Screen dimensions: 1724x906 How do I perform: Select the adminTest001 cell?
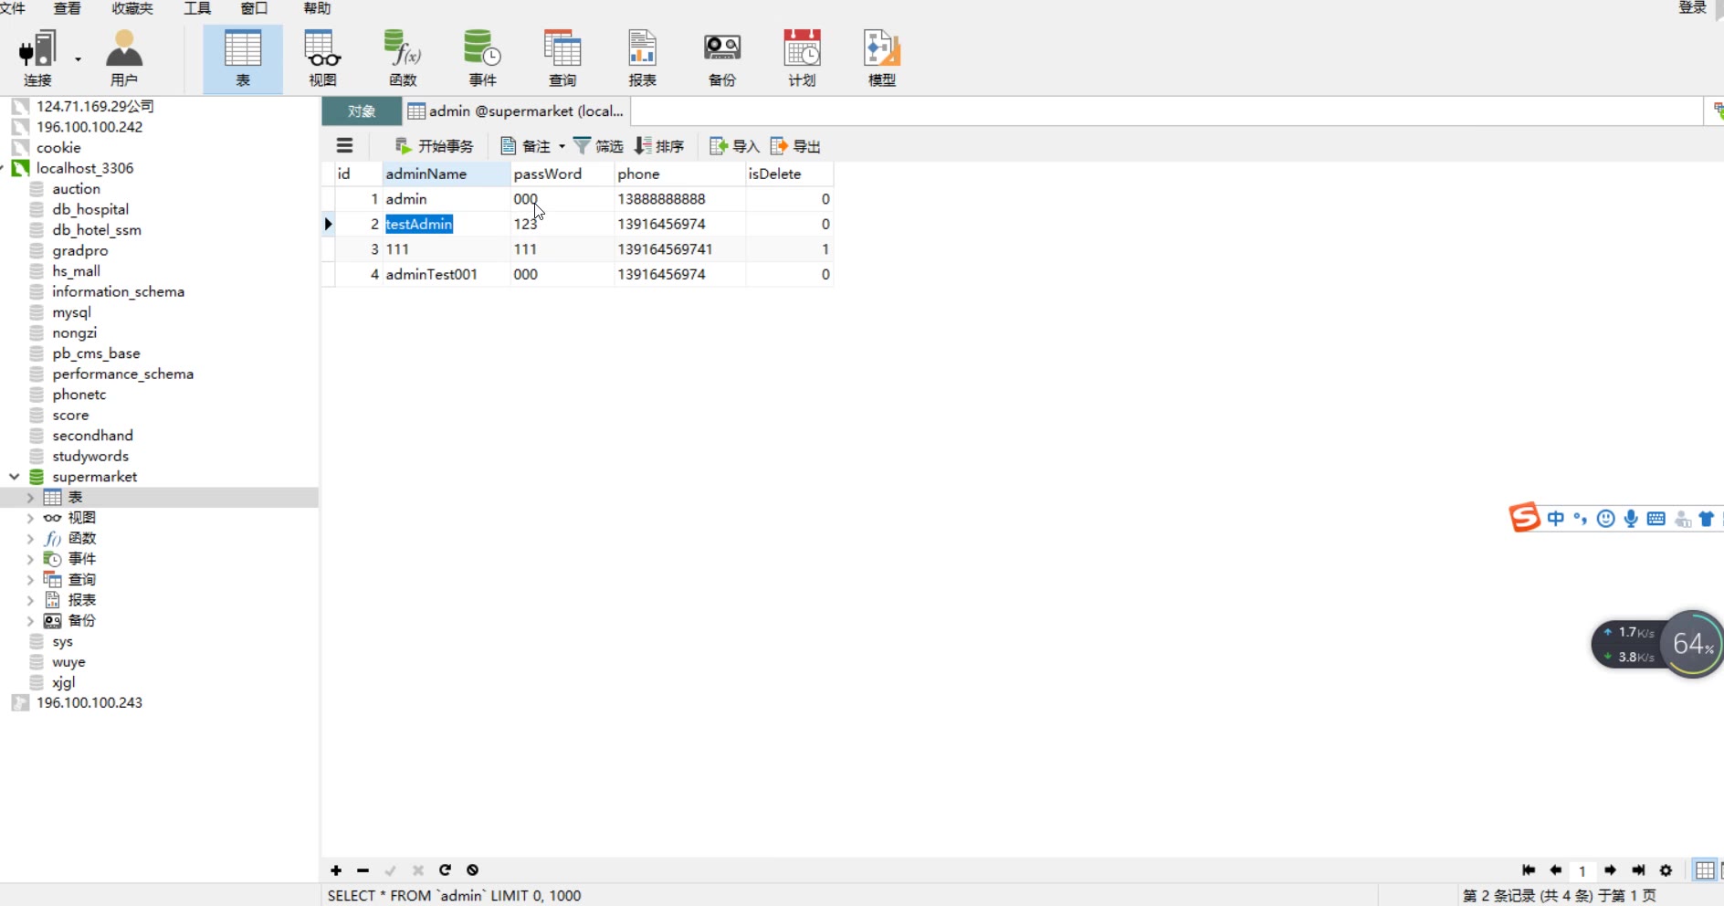click(446, 274)
